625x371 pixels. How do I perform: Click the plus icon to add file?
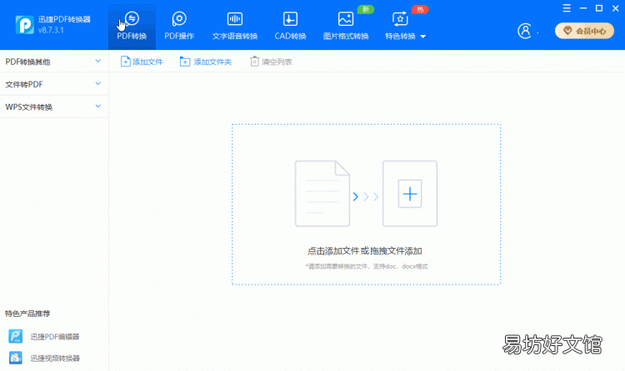point(410,194)
